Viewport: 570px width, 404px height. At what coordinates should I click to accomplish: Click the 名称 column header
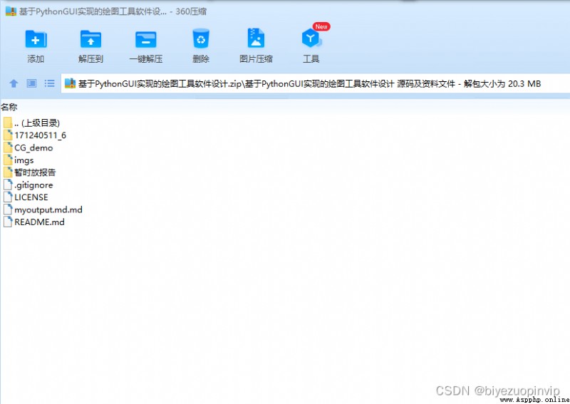[x=9, y=107]
